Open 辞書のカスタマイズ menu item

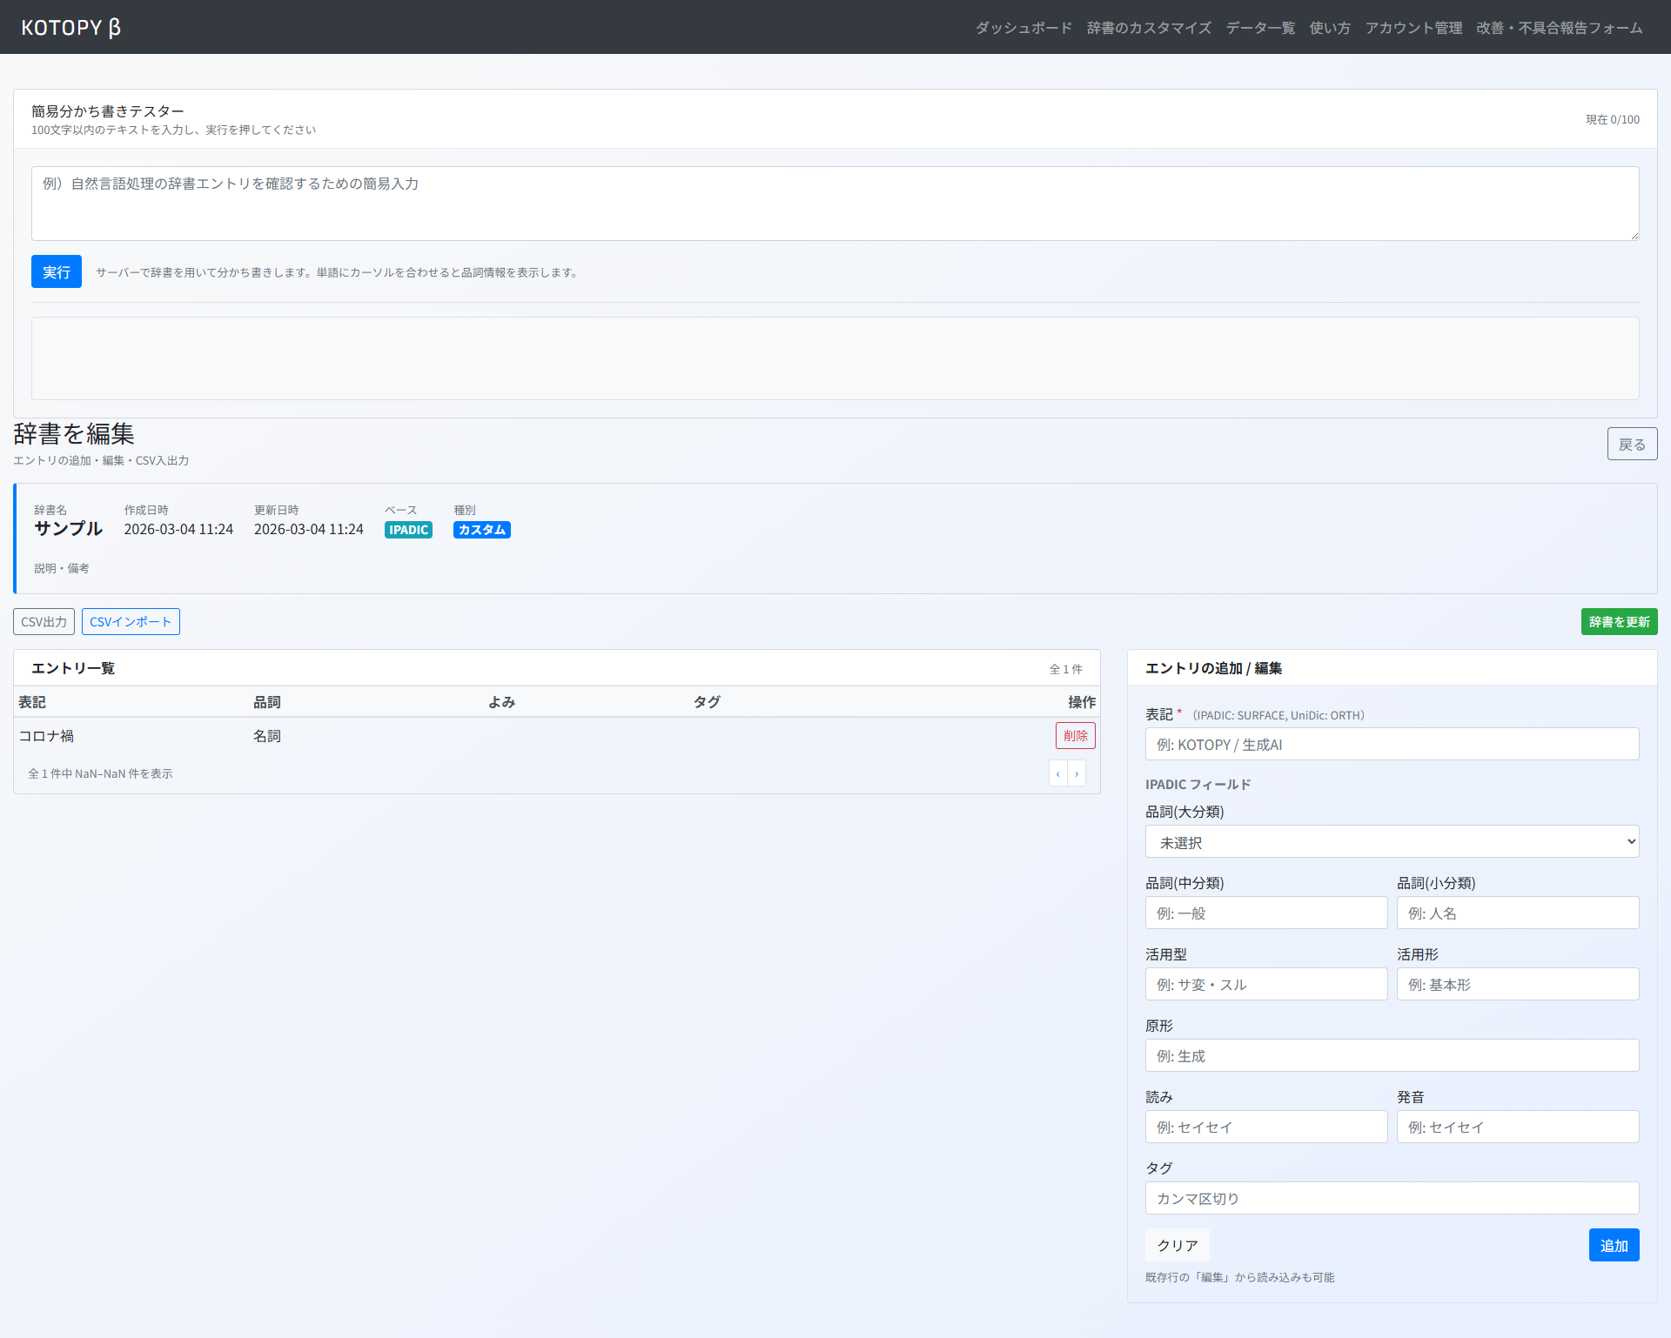point(1148,28)
